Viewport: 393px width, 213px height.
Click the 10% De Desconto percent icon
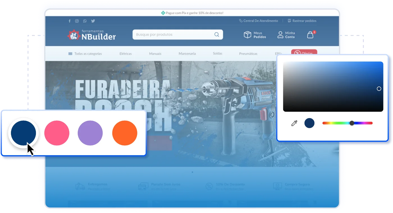(209, 186)
